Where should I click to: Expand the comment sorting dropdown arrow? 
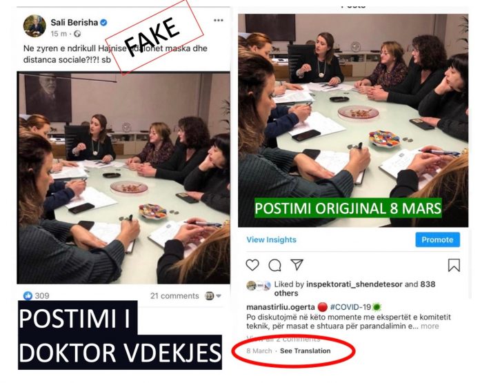[219, 296]
